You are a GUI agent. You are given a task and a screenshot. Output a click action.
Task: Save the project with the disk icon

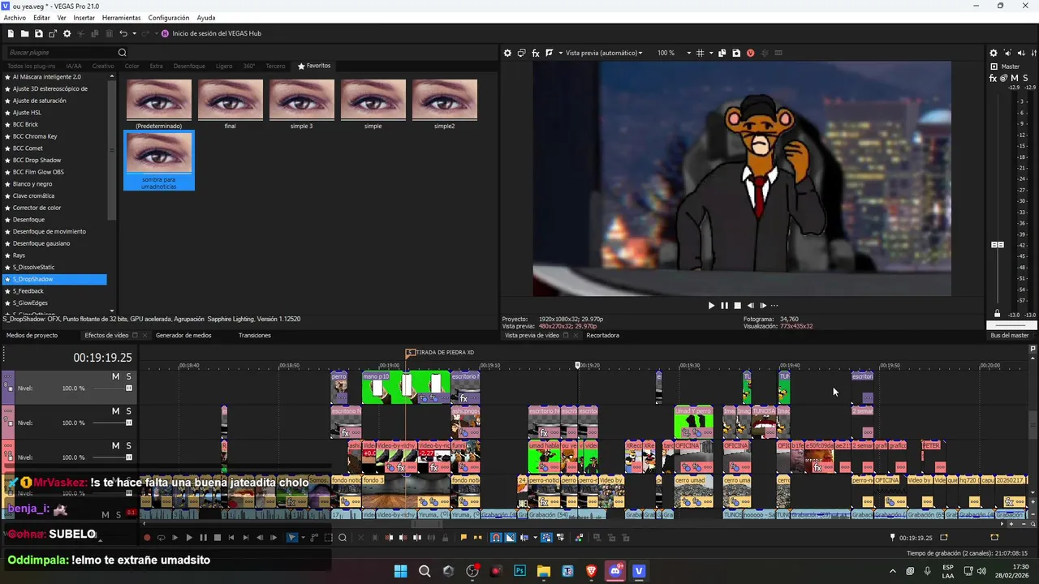pyautogui.click(x=39, y=33)
